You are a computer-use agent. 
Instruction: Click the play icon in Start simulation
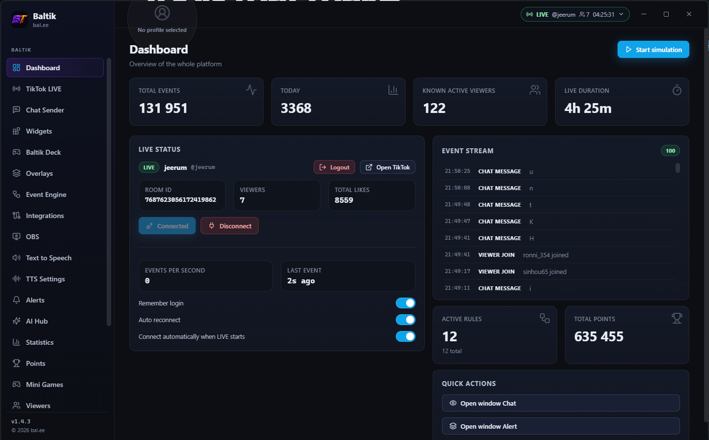[628, 50]
